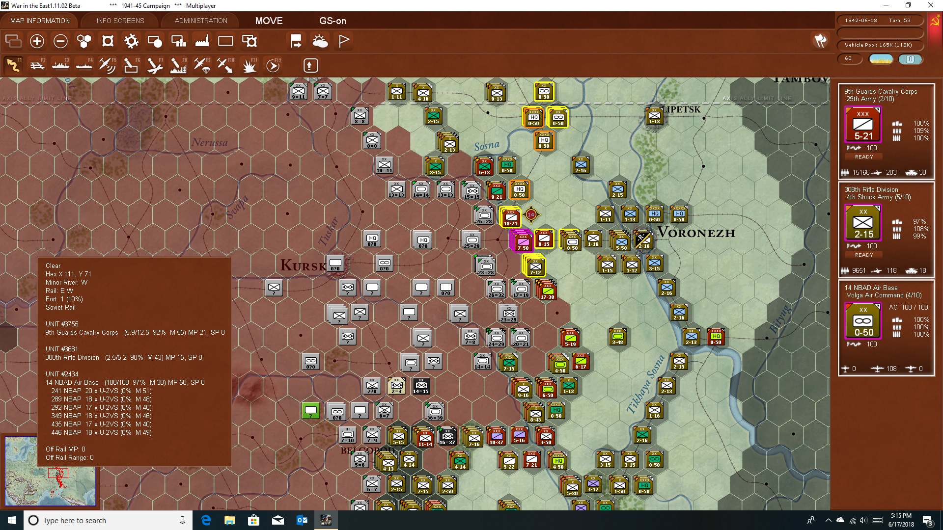Click the flag-with-arrow icon
943x530 pixels.
coord(296,41)
